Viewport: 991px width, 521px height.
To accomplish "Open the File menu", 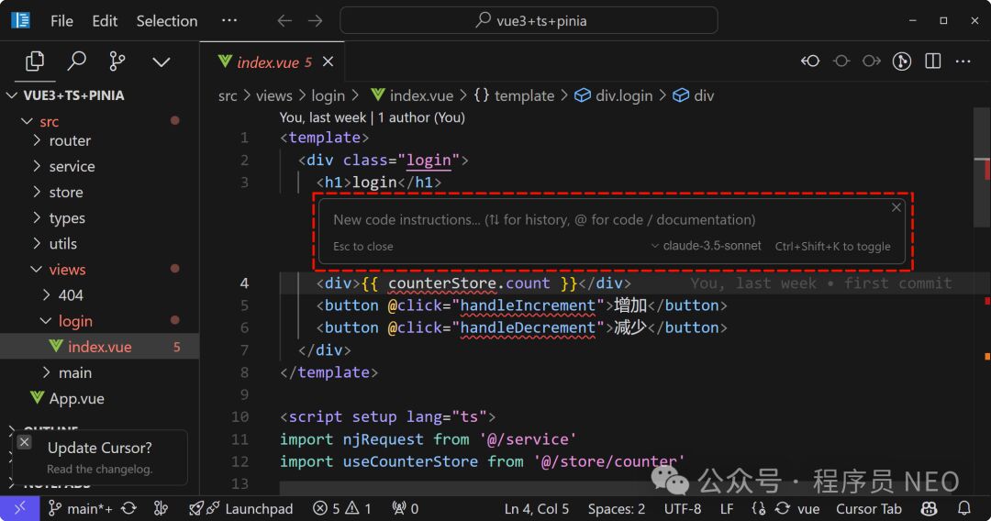I will point(61,20).
